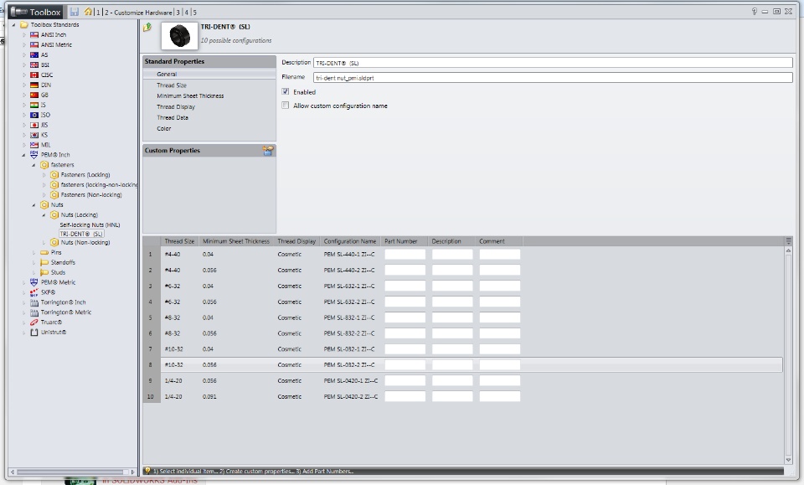804x485 pixels.
Task: Switch to step 5 tab
Action: (x=195, y=13)
